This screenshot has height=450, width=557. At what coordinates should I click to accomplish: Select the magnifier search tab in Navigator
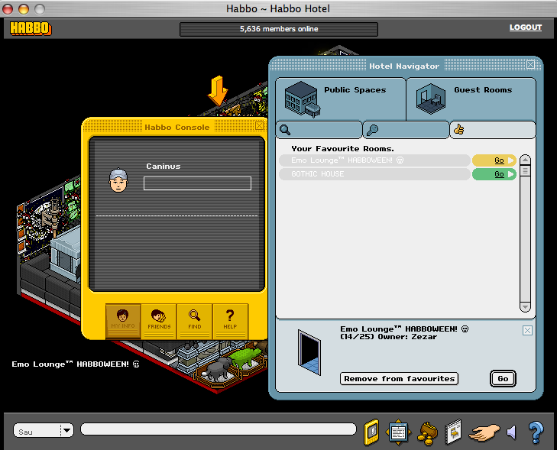point(319,130)
